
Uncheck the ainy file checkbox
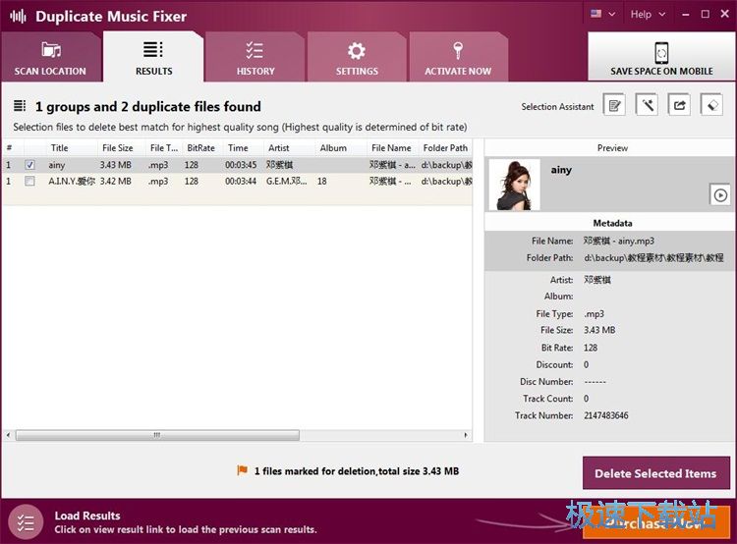pyautogui.click(x=30, y=165)
